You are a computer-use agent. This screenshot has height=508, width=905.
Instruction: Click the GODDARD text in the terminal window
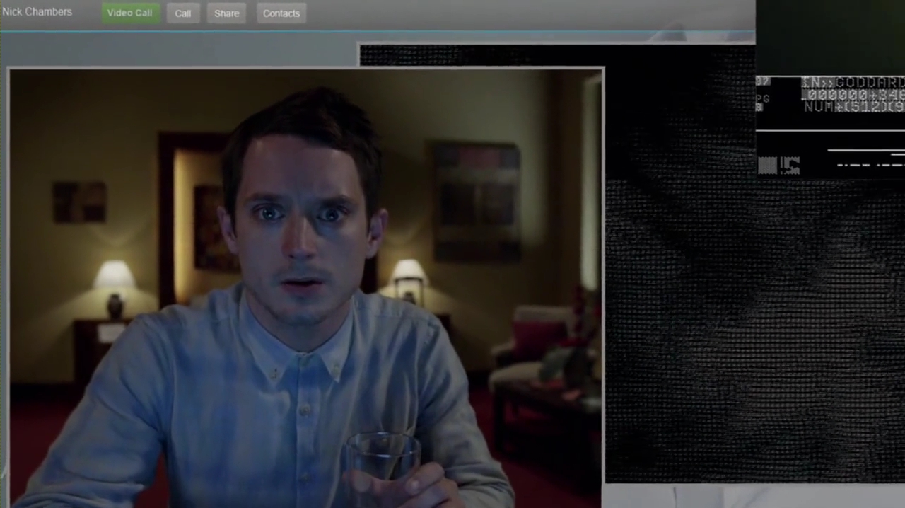click(870, 83)
